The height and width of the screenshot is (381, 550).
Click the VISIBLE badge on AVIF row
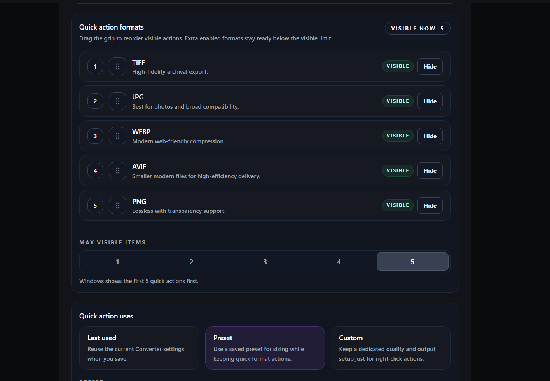[x=398, y=170]
